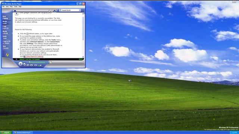The height and width of the screenshot is (134, 239).
Task: Open the File menu
Action: coord(3,7)
